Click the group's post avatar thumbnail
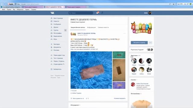Image resolution: width=193 pixels, height=108 pixels. pos(73,34)
